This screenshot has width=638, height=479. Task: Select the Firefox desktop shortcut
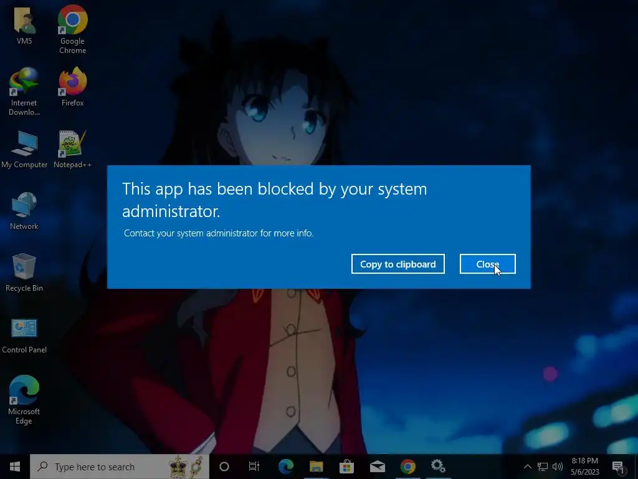(x=72, y=86)
